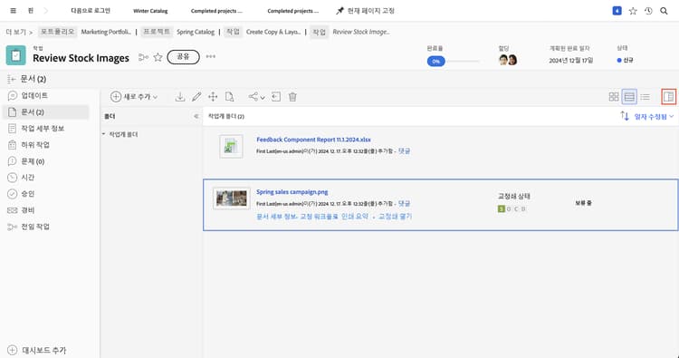The width and height of the screenshot is (679, 358).
Task: Edit selected document with pencil icon
Action: [196, 97]
